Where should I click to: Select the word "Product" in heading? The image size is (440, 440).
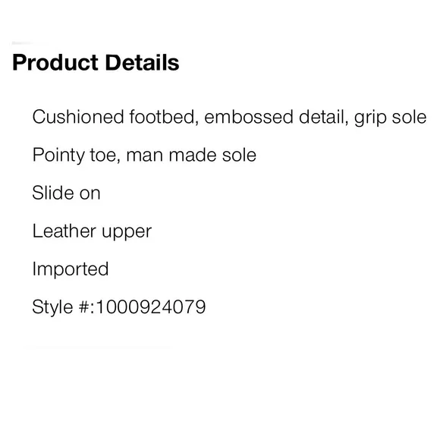[55, 62]
